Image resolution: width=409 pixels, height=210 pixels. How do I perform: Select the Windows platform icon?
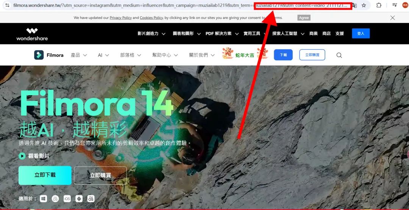click(x=43, y=199)
